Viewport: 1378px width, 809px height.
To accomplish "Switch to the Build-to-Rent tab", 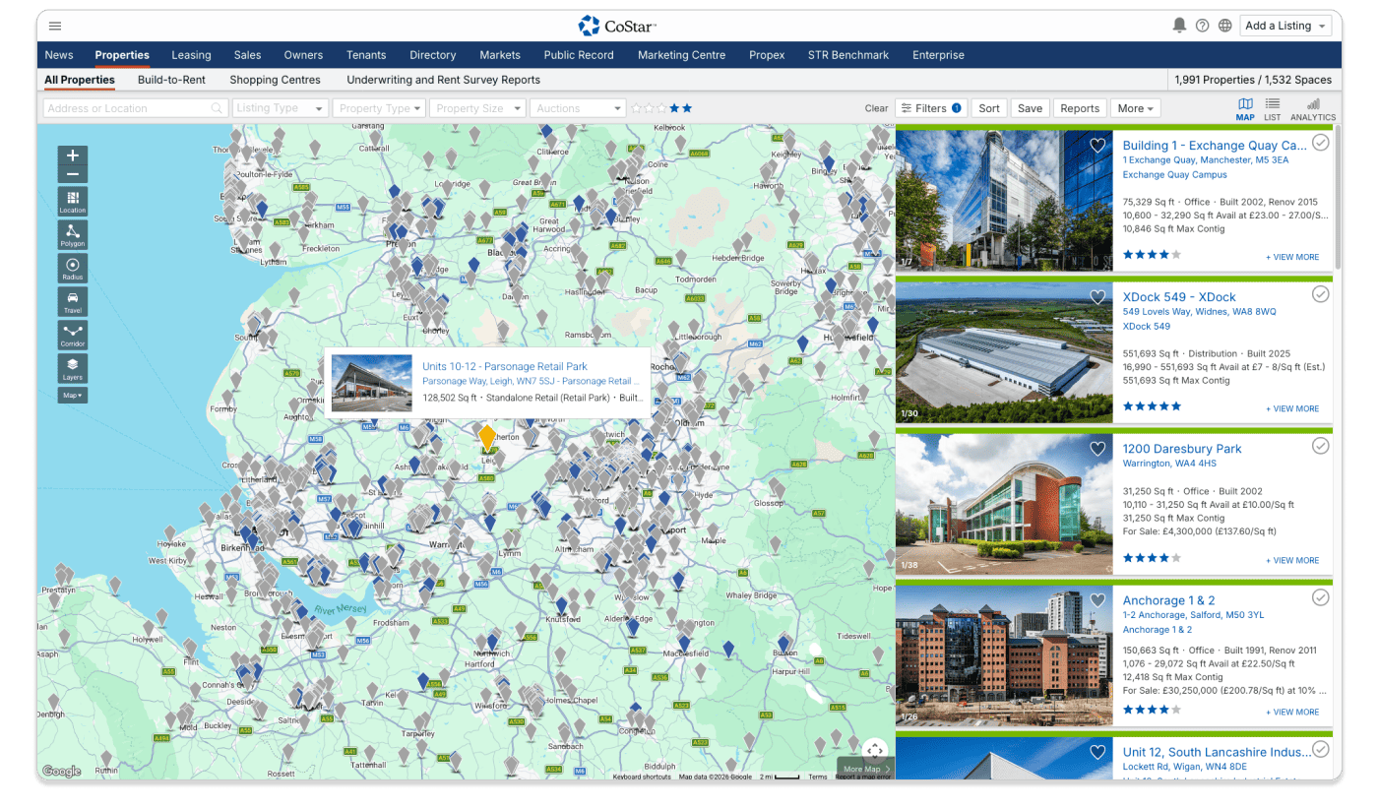I will point(171,80).
